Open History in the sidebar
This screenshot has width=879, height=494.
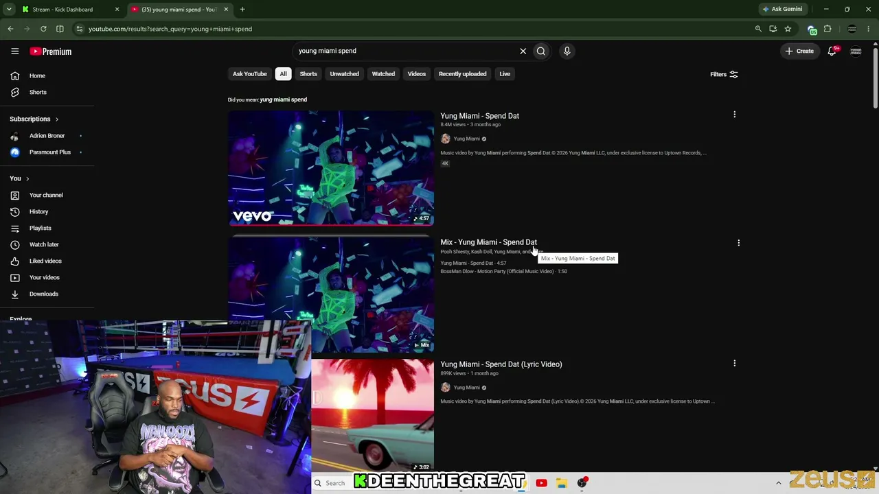pyautogui.click(x=38, y=211)
